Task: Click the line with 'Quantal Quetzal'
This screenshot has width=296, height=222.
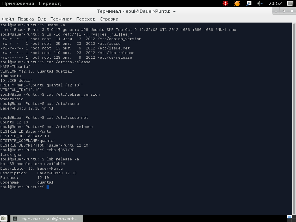Action: (37, 71)
